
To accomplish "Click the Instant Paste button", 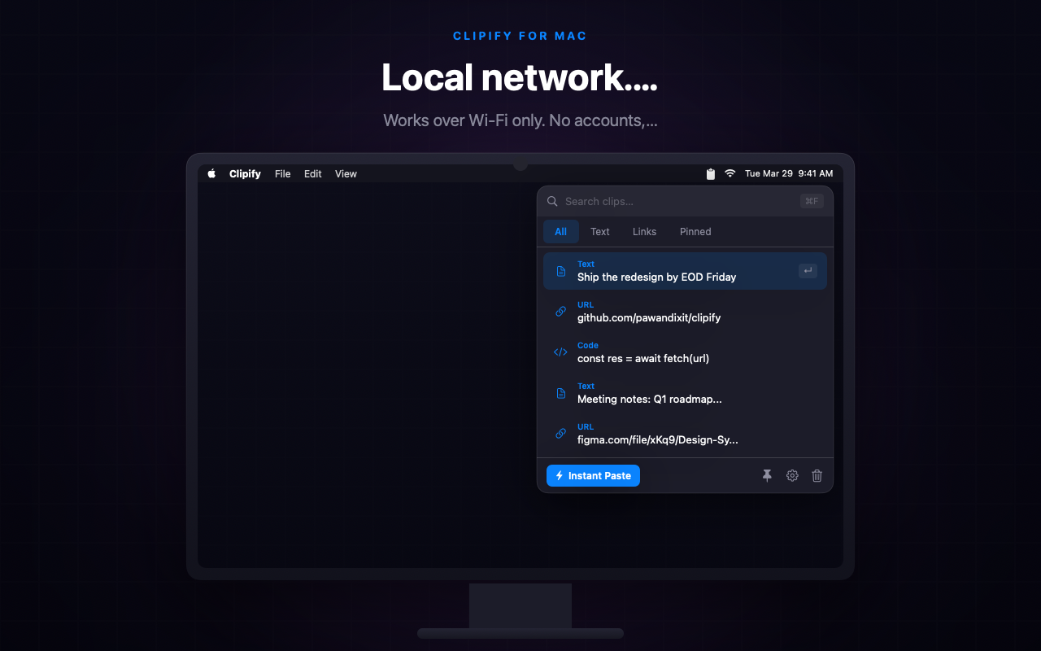I will click(x=593, y=476).
